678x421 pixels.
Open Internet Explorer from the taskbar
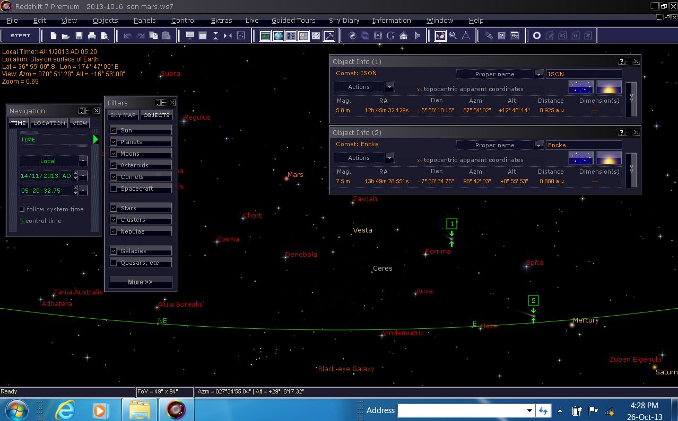[x=65, y=410]
